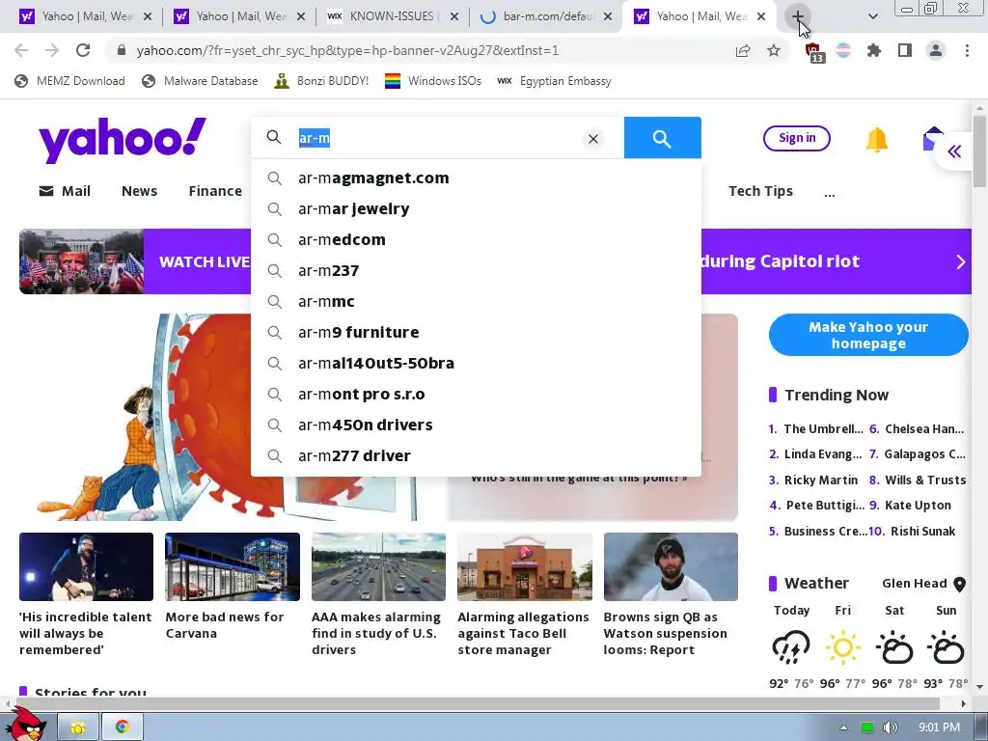Open Malware Database bookmark

[201, 81]
